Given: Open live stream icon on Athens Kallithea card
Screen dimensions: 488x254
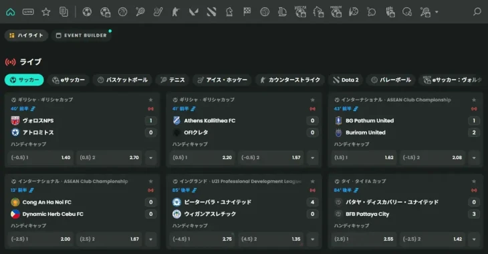Looking at the screenshot, I should pos(312,109).
